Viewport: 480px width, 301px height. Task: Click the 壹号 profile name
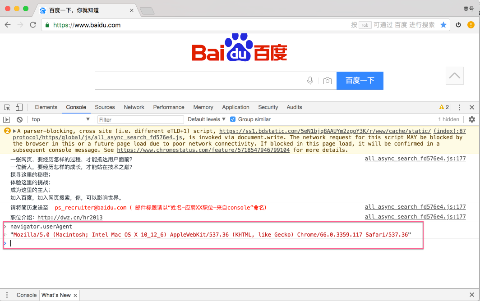tap(468, 9)
